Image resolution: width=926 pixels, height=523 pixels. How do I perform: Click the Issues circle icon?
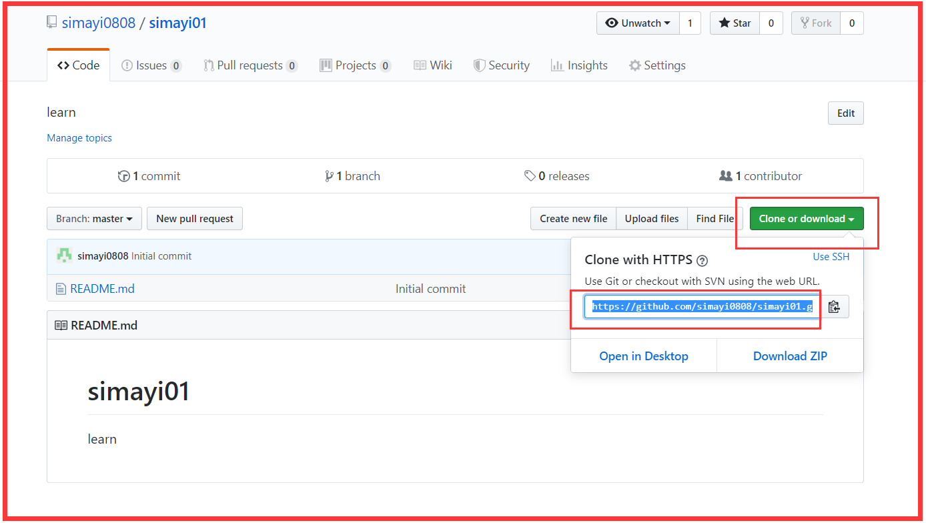coord(127,65)
